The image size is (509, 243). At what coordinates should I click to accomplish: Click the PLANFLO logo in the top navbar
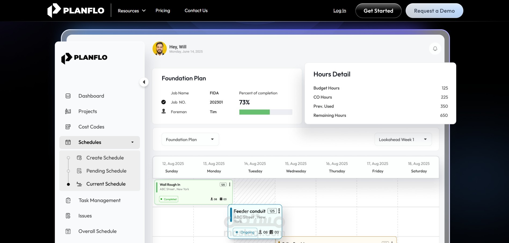[76, 10]
